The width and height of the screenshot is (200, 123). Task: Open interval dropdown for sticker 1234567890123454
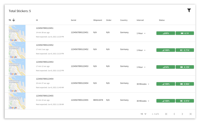[143, 84]
